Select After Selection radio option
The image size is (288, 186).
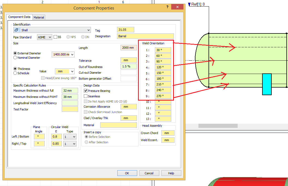pos(86,142)
